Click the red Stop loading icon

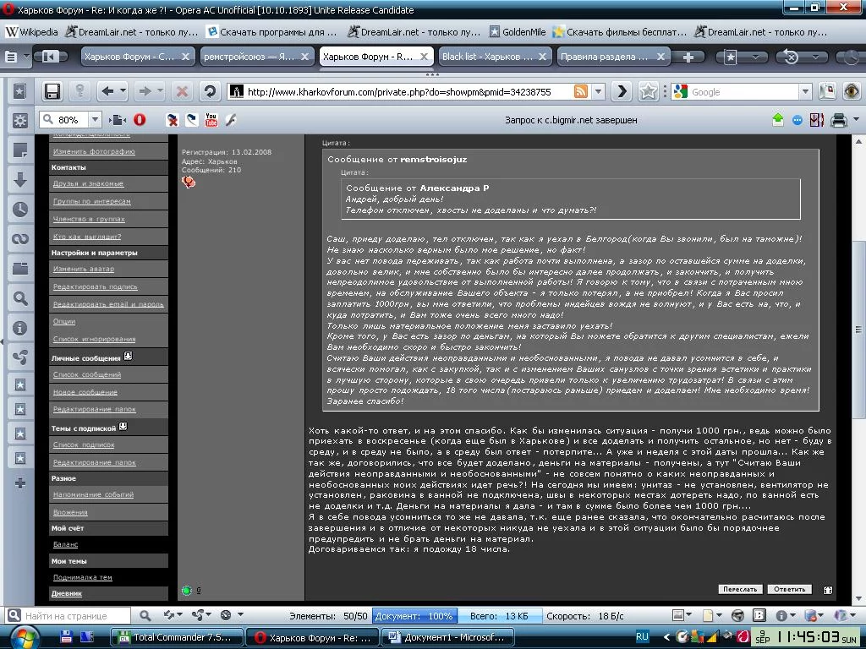[x=182, y=91]
